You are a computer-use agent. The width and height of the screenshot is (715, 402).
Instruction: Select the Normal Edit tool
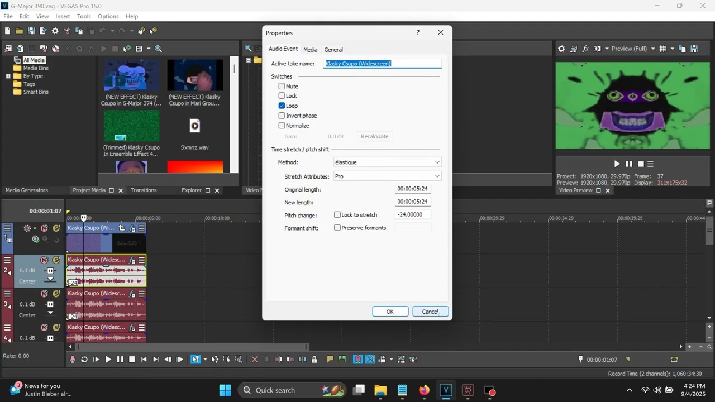(x=195, y=360)
